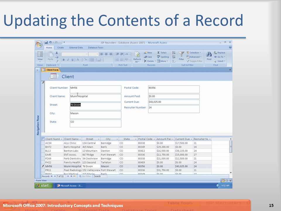This screenshot has height=211, width=281.
Task: Click the Access Help question mark icon
Action: 230,47
